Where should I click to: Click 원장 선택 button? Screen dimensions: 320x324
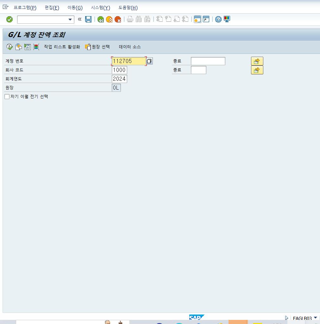[x=97, y=47]
